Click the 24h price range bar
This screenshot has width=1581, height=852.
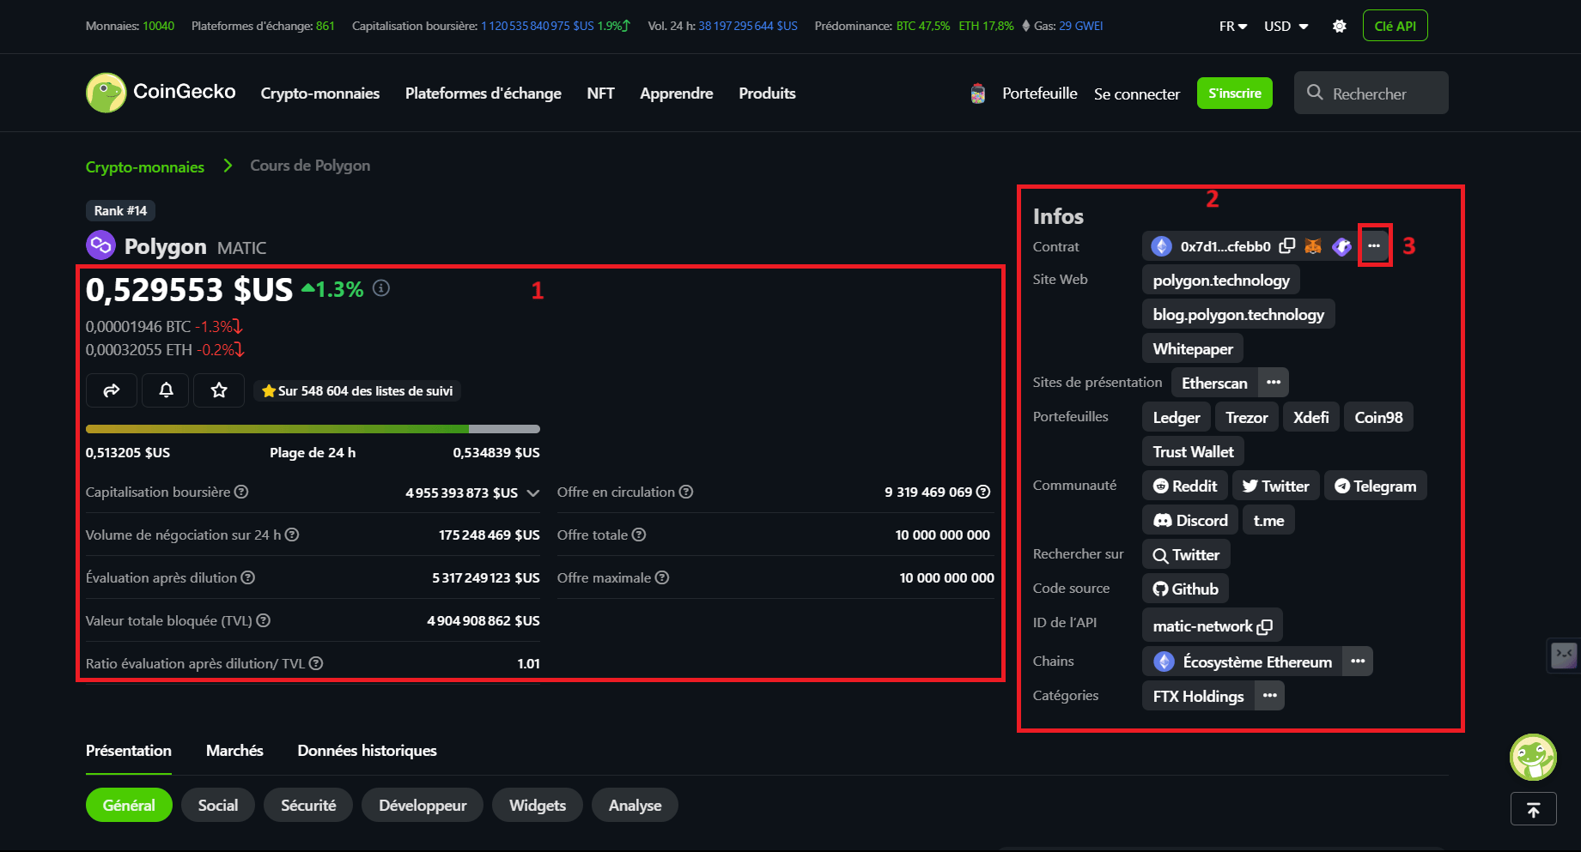[x=313, y=429]
